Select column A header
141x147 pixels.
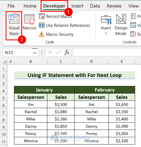[11, 62]
